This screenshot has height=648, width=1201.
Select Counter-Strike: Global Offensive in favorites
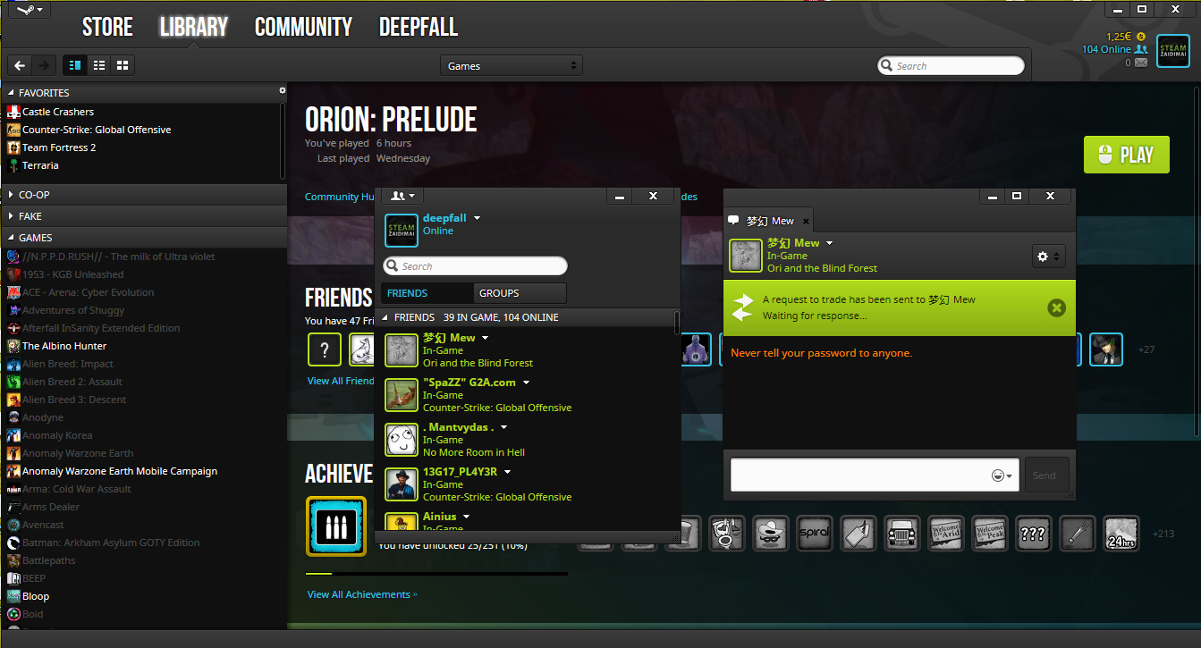pyautogui.click(x=97, y=130)
